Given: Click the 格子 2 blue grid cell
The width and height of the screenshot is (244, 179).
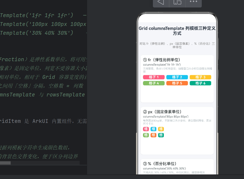Looking at the screenshot, I should [177, 77].
